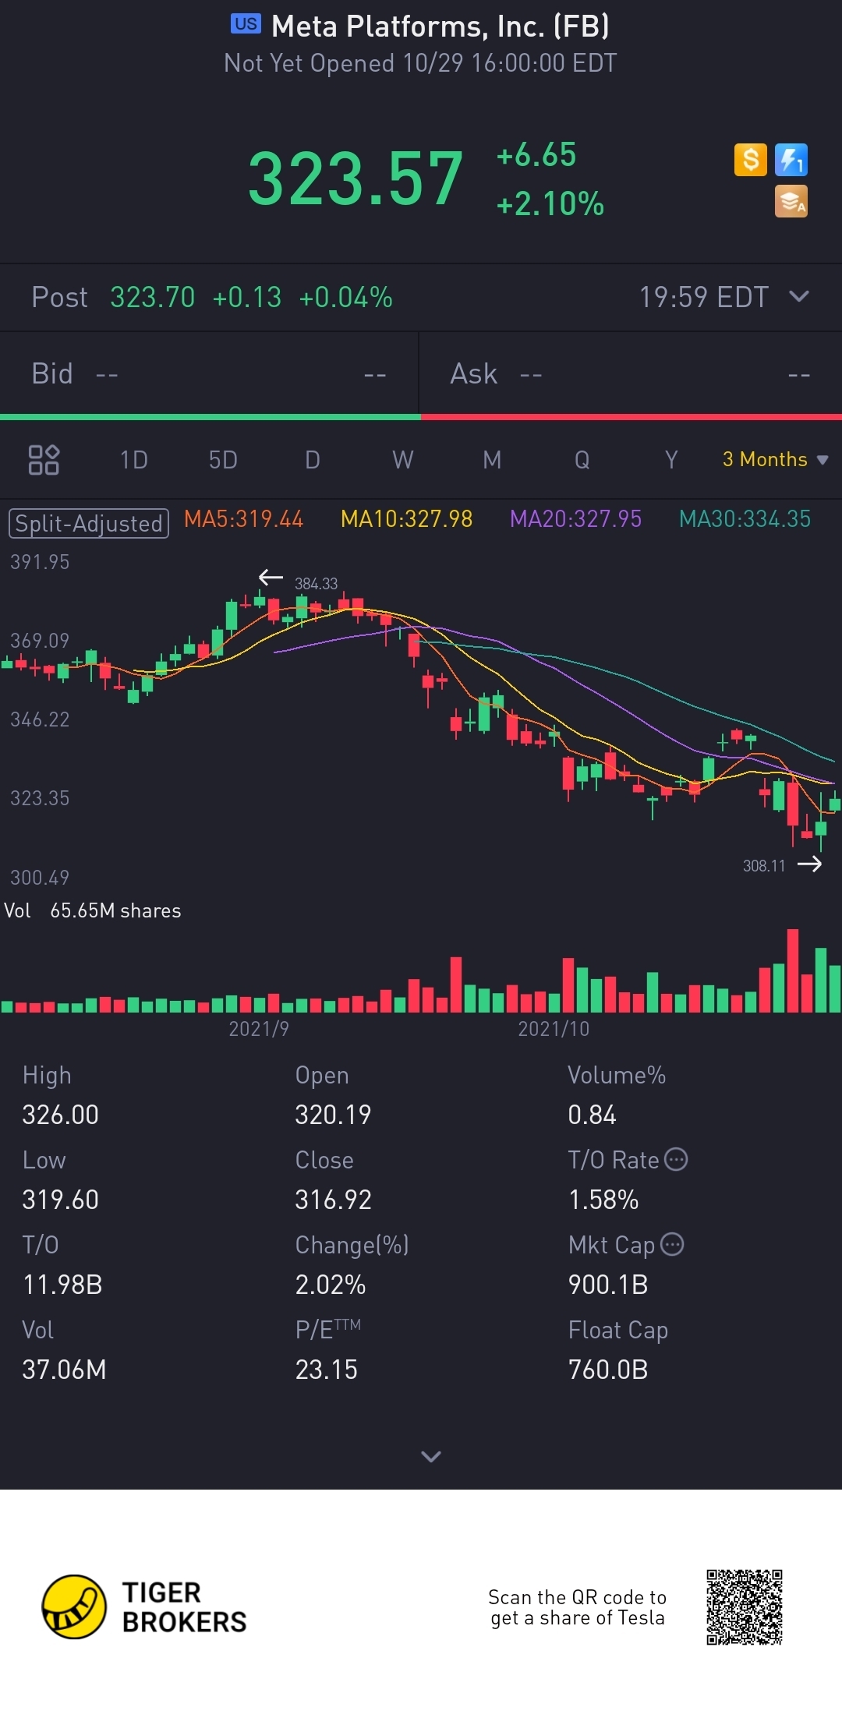Tap the MA5:319.44 indicator label

point(243,519)
